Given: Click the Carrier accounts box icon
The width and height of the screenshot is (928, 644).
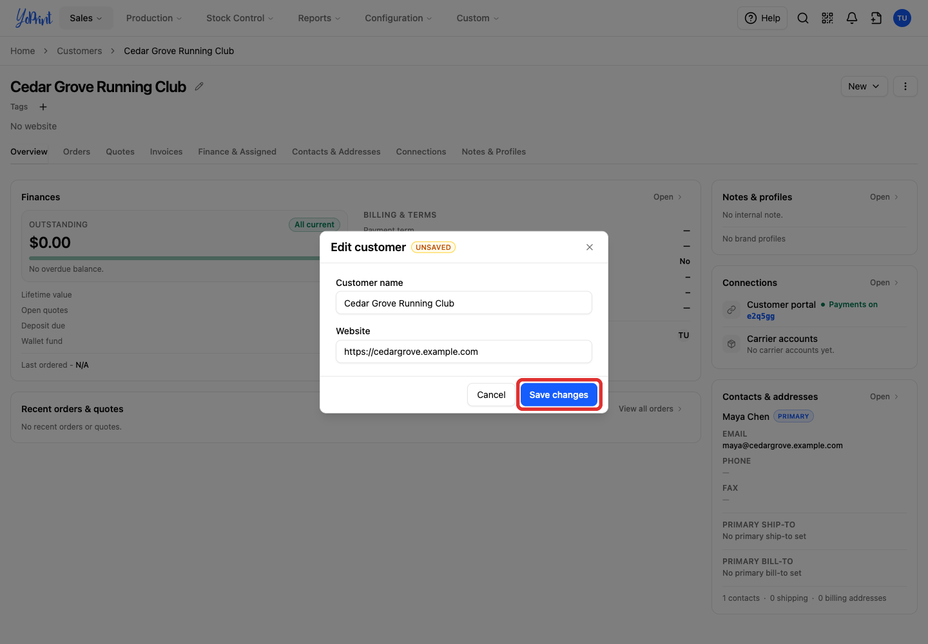Looking at the screenshot, I should click(x=731, y=344).
